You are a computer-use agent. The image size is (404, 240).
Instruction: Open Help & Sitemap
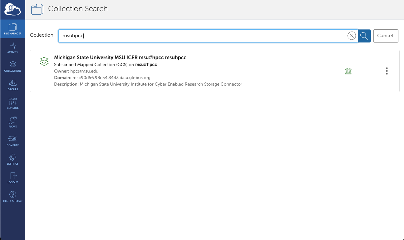click(x=13, y=196)
